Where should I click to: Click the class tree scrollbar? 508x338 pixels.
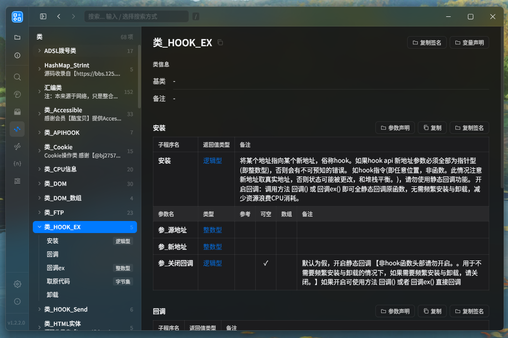click(139, 77)
